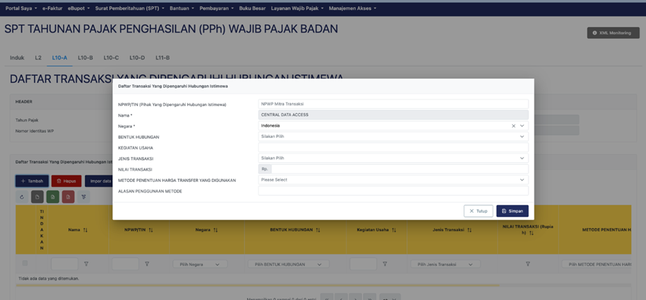The width and height of the screenshot is (646, 300).
Task: Click the Impor data button
Action: tap(99, 181)
